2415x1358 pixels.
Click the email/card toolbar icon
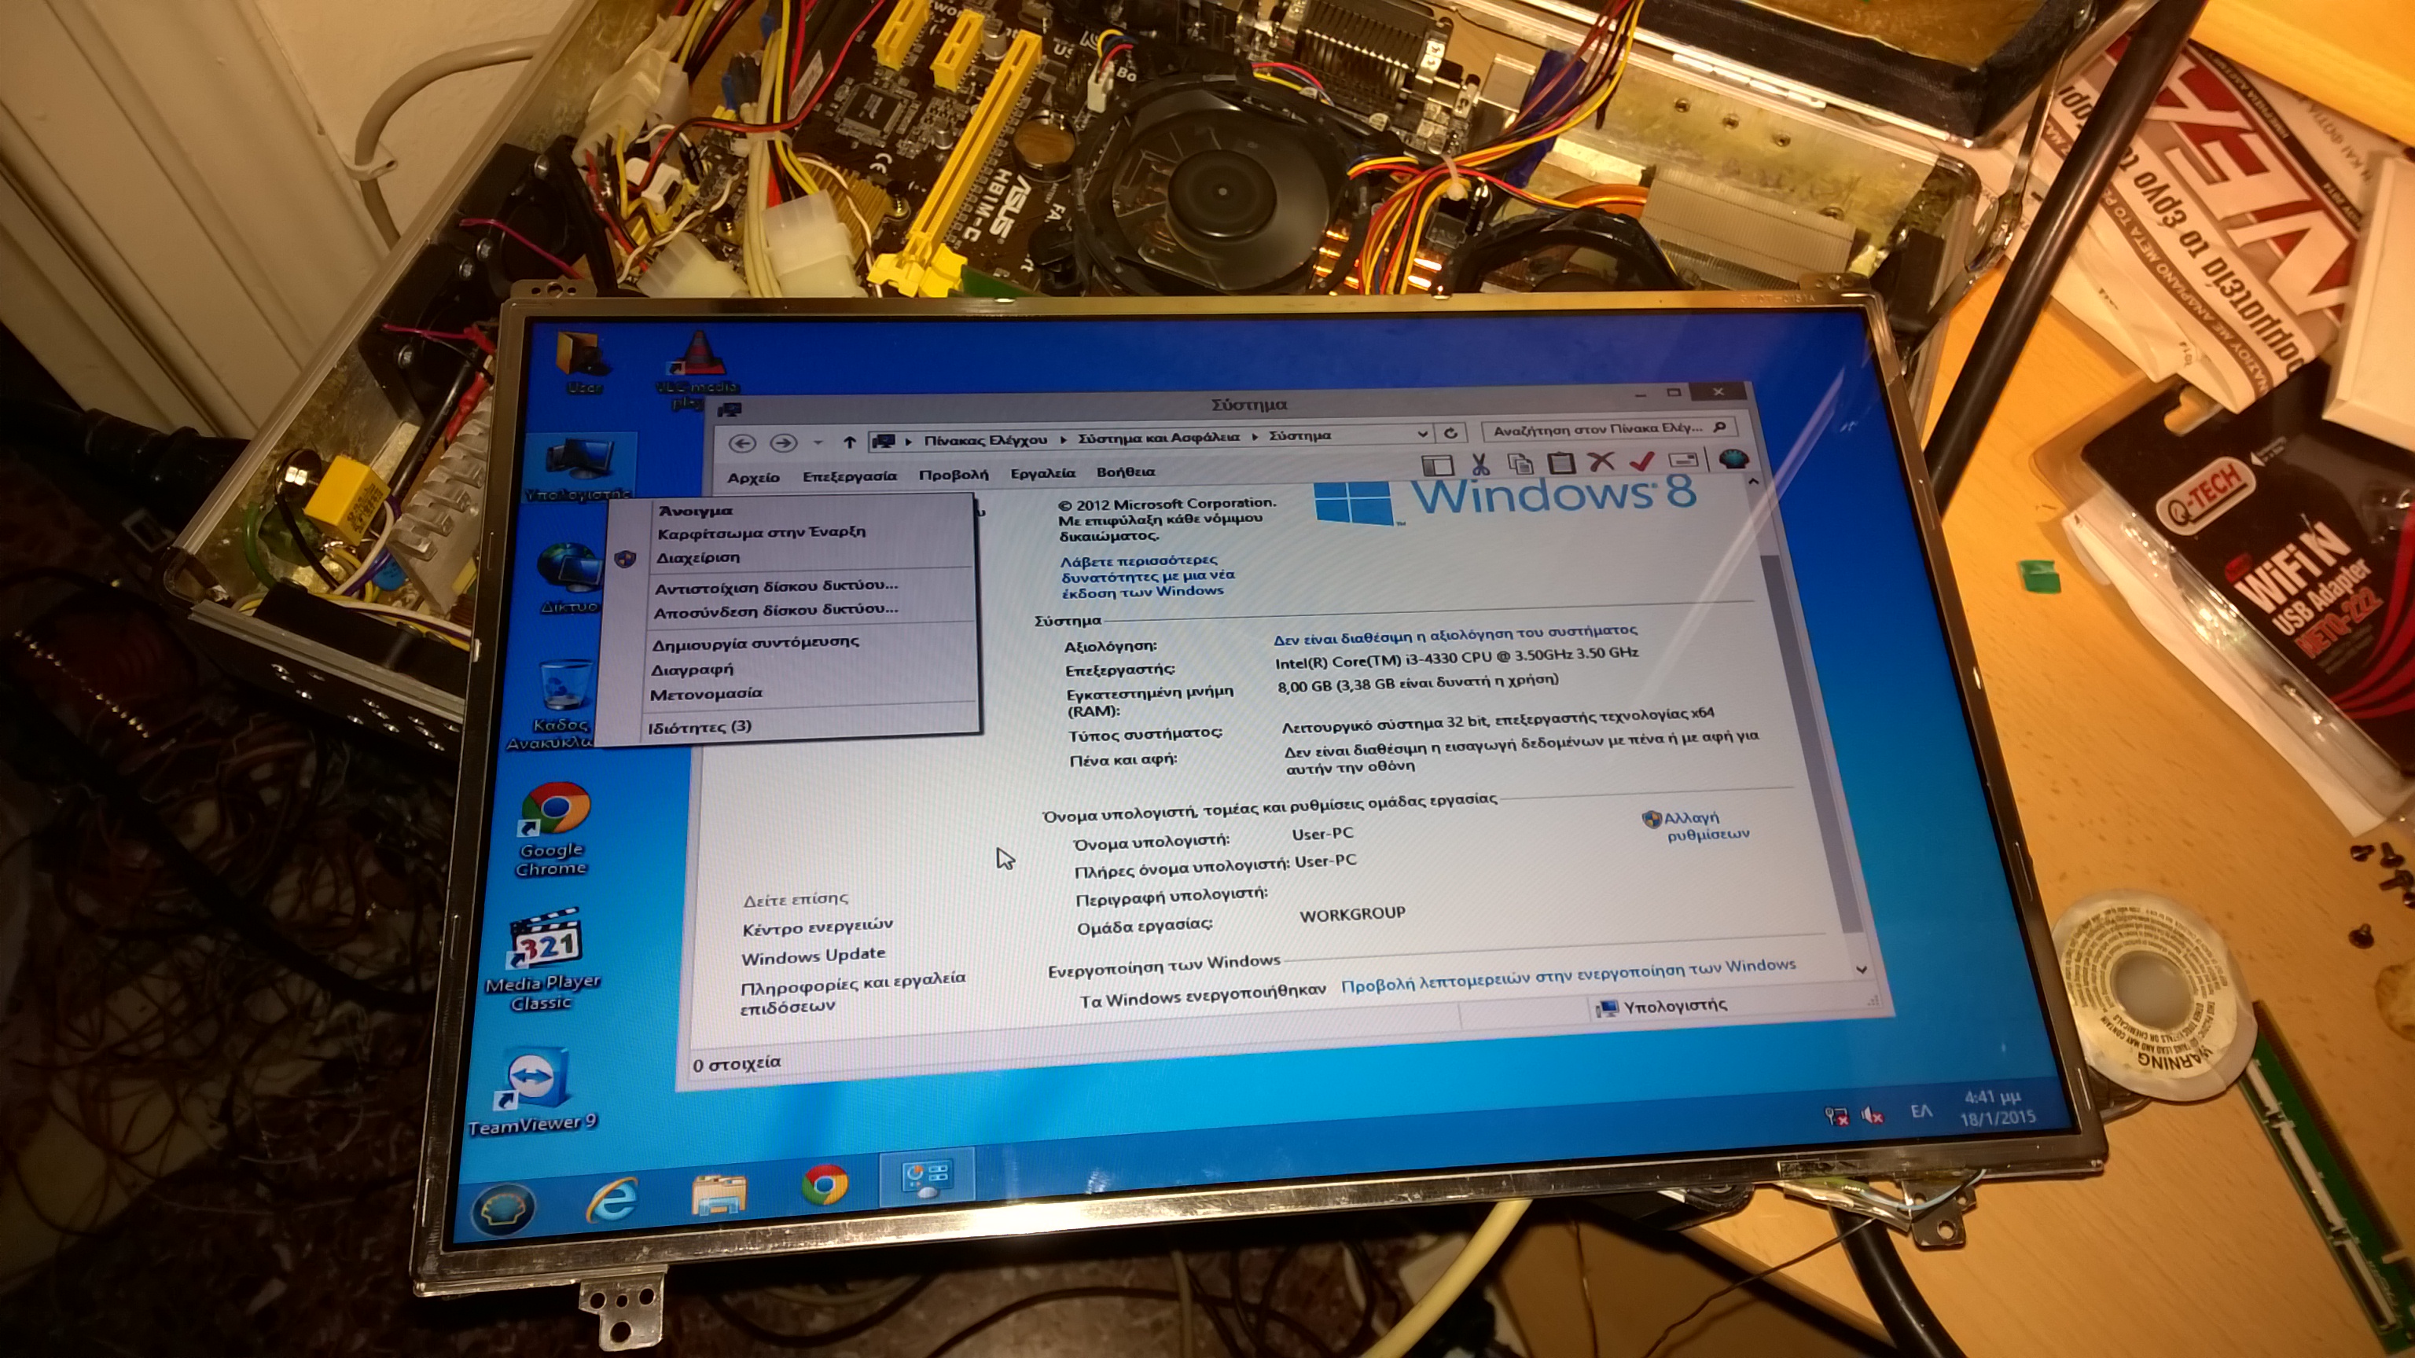1685,459
